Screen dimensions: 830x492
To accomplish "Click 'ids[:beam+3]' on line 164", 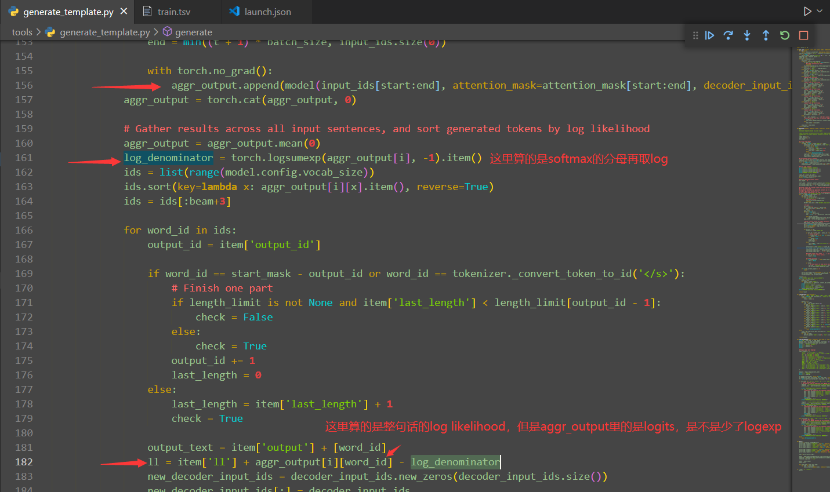I will [195, 201].
